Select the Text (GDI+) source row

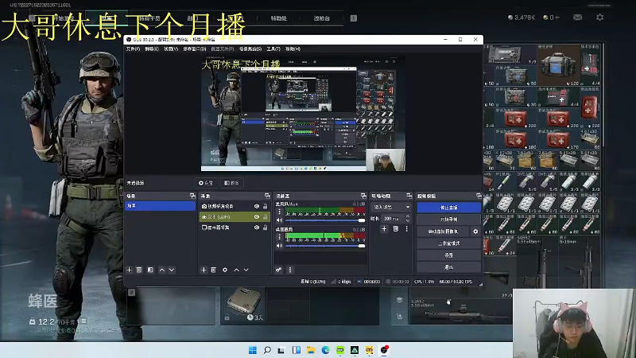point(234,216)
